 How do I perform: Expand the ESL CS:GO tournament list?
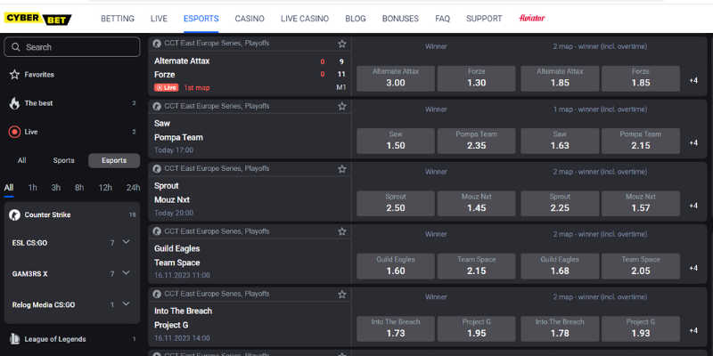click(126, 242)
